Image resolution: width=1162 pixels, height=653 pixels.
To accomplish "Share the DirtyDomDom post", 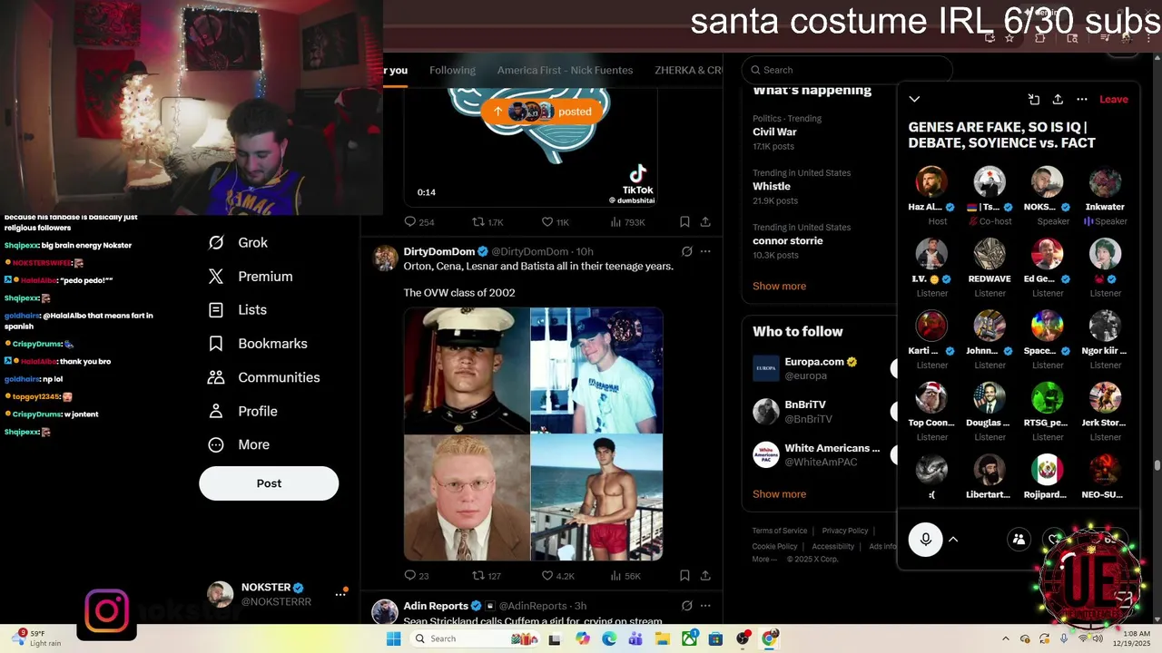I will pos(705,575).
